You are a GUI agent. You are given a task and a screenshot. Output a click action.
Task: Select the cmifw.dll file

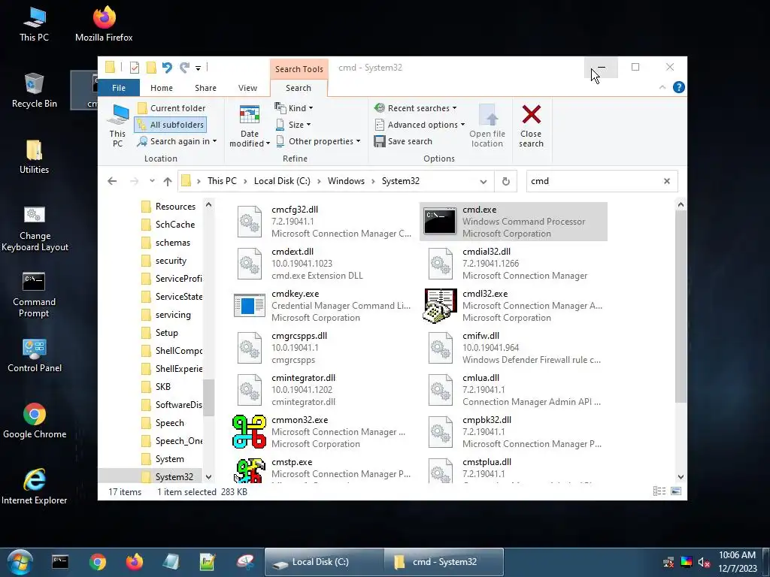pos(514,347)
